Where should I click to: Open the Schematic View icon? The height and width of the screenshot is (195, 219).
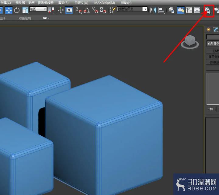click(197, 10)
